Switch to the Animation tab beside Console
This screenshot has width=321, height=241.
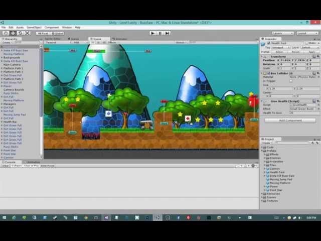[32, 162]
